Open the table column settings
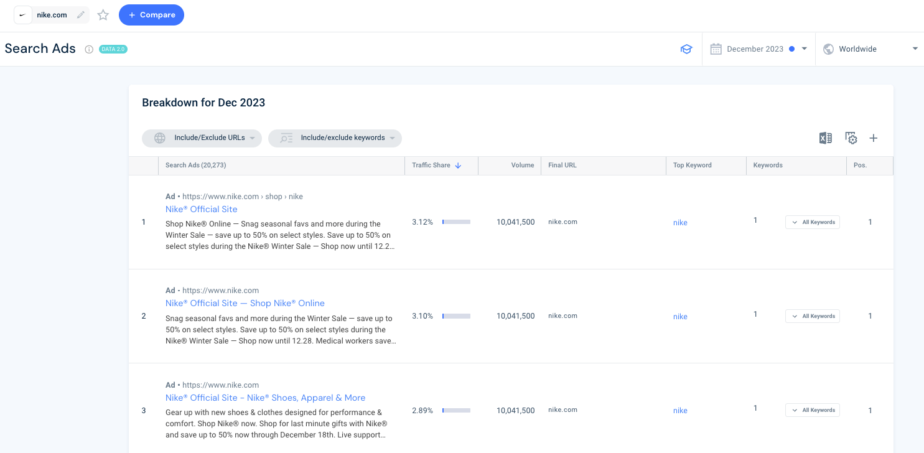 pyautogui.click(x=851, y=138)
